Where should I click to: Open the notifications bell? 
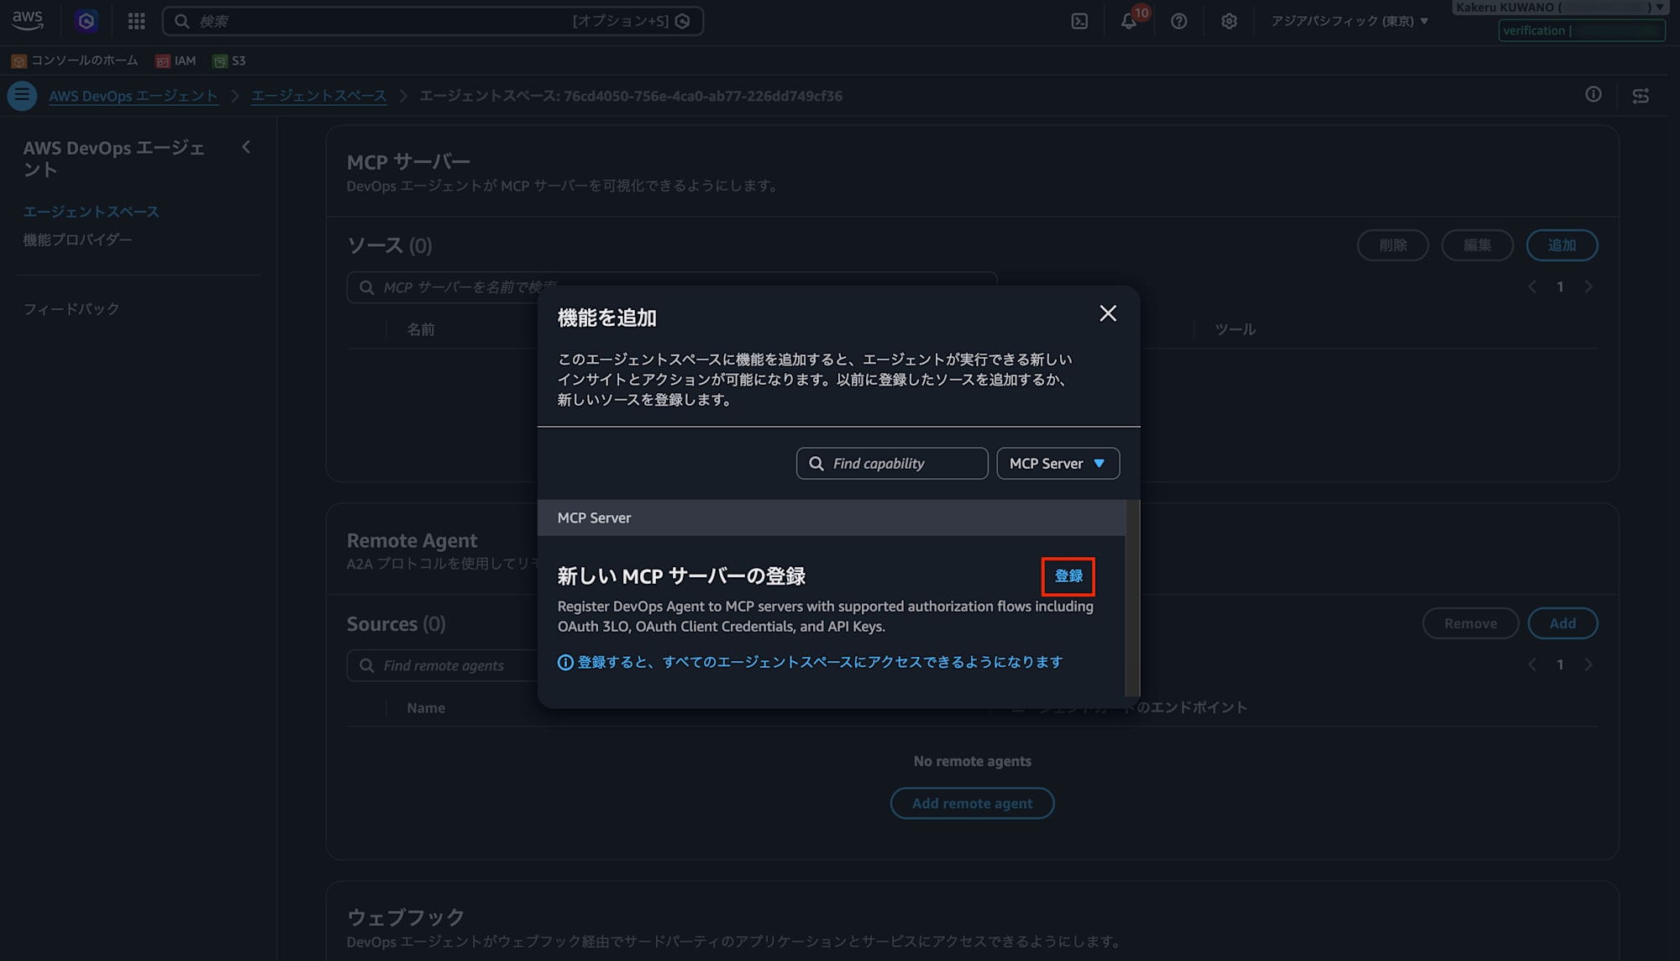[x=1129, y=21]
